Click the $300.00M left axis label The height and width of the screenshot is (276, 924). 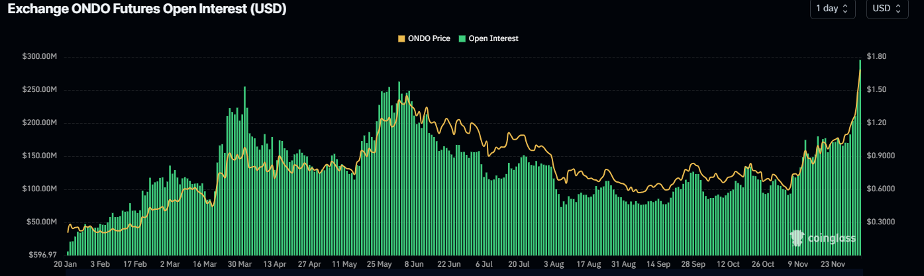pos(39,57)
